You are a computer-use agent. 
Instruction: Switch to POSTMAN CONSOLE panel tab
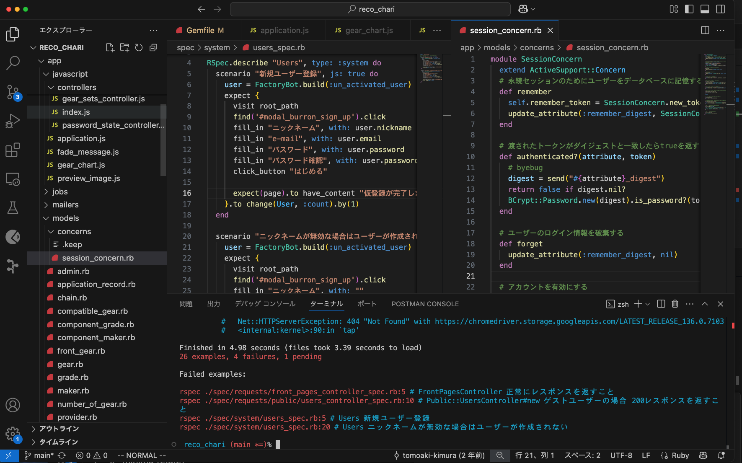coord(425,304)
